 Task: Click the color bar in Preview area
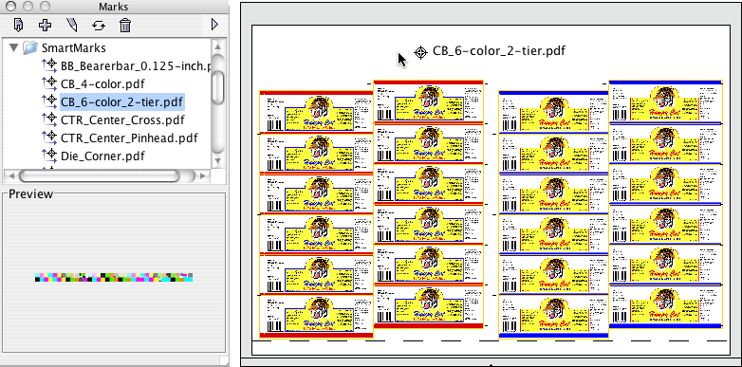click(x=114, y=277)
